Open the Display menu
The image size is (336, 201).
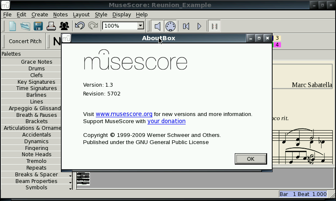[x=121, y=15]
